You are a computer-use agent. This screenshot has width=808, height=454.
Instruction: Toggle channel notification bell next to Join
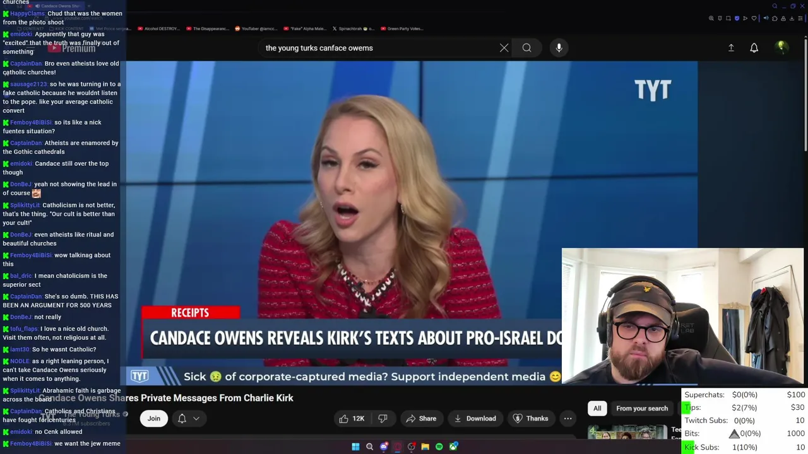(x=182, y=419)
